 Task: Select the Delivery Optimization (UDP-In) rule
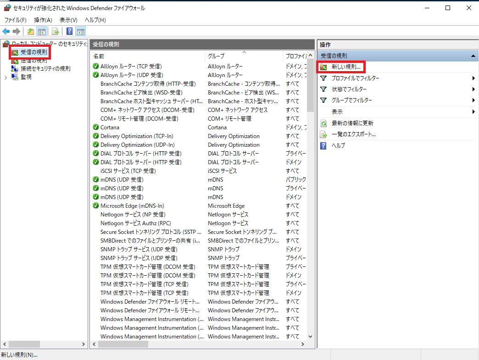coord(138,145)
